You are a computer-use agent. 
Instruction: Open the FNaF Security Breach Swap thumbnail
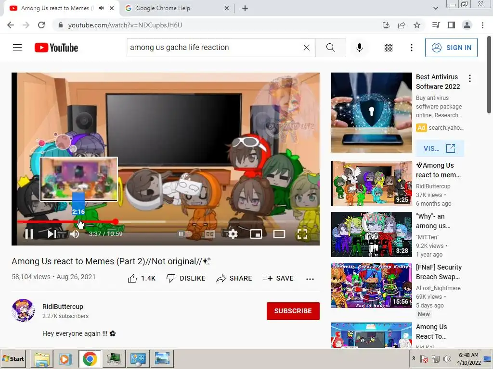(x=371, y=285)
